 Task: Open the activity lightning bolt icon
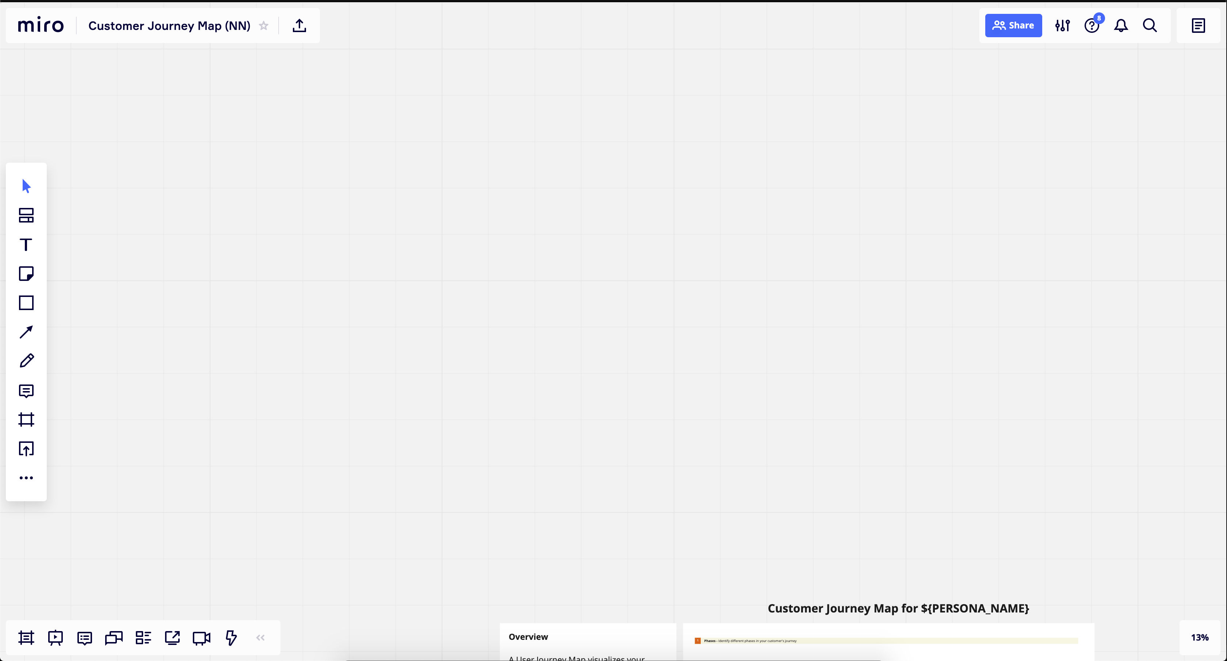point(231,638)
